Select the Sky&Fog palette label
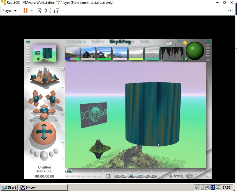 tap(120, 42)
